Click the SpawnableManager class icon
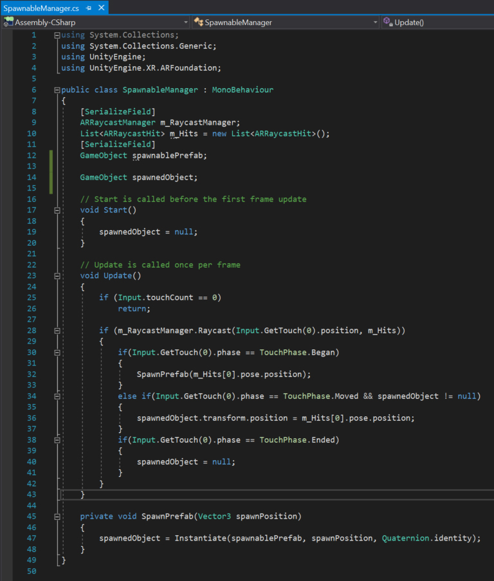Screen dimensions: 494x581 pyautogui.click(x=199, y=23)
